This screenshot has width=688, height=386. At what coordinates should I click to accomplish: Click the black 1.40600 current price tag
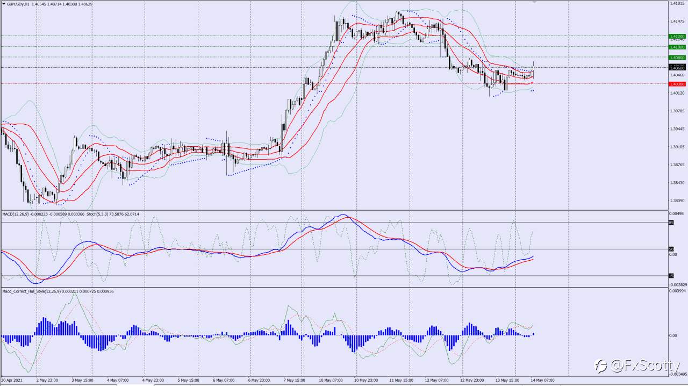click(x=676, y=68)
